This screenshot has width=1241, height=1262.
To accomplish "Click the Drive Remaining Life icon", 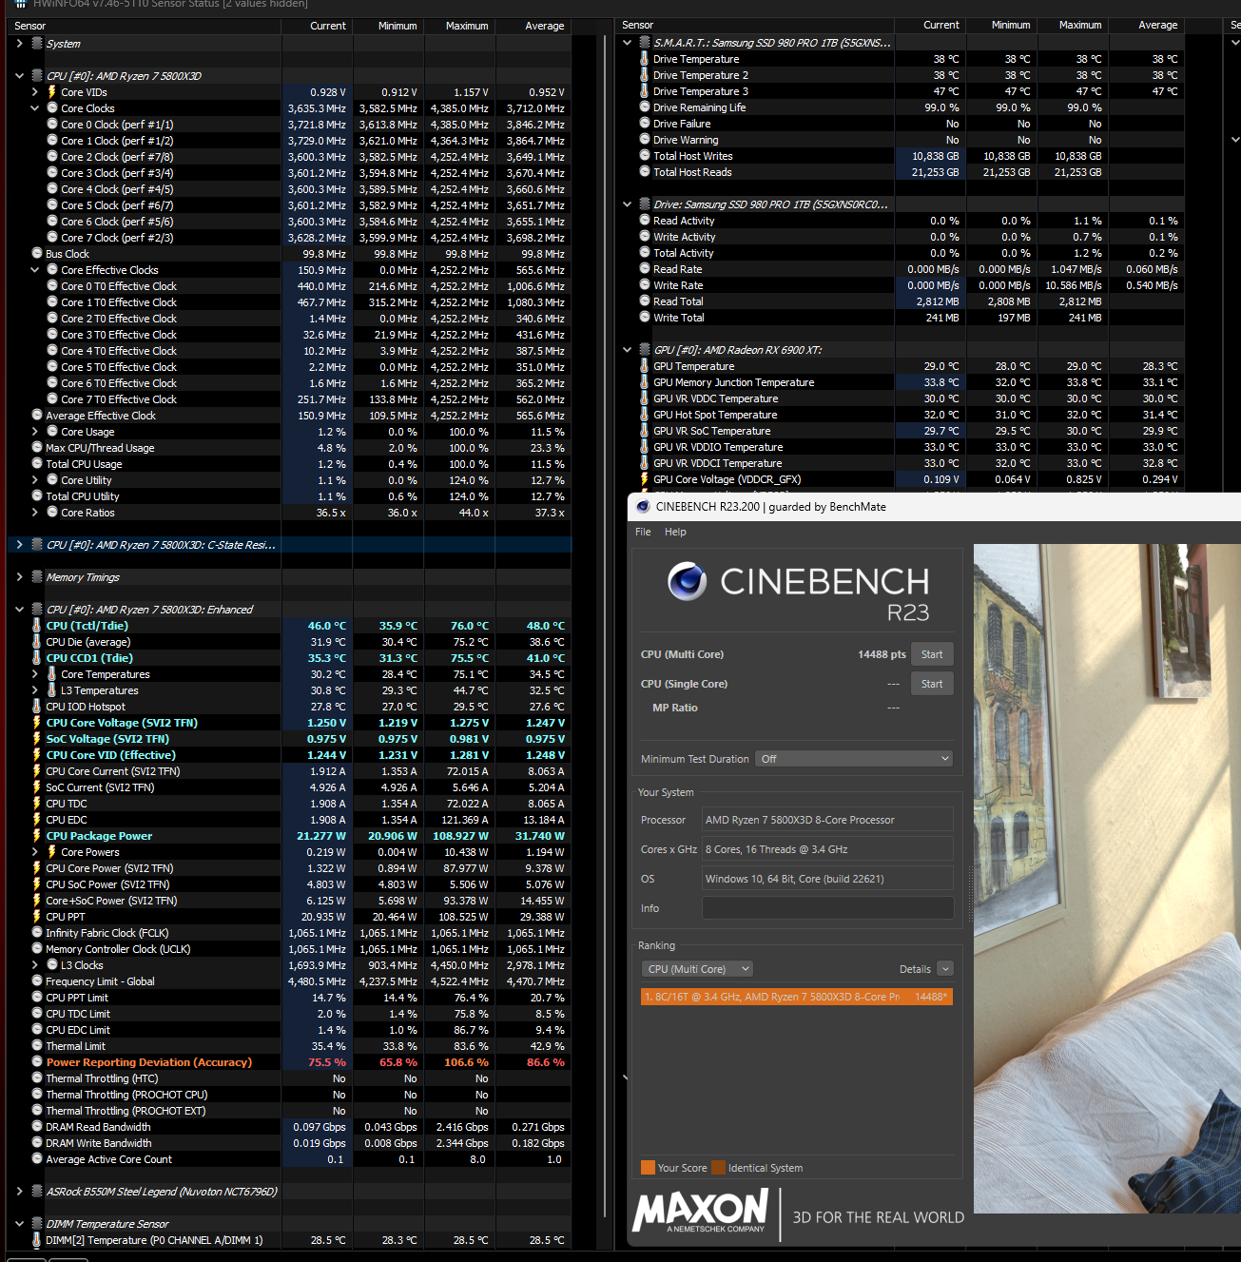I will tap(645, 107).
